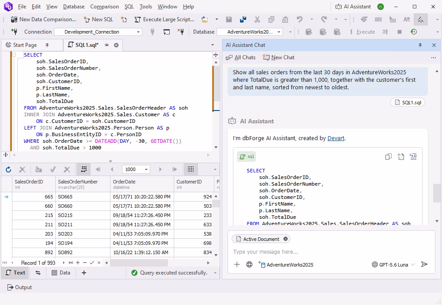Viewport: 442px width, 305px height.
Task: Click the Execute button
Action: (x=362, y=32)
